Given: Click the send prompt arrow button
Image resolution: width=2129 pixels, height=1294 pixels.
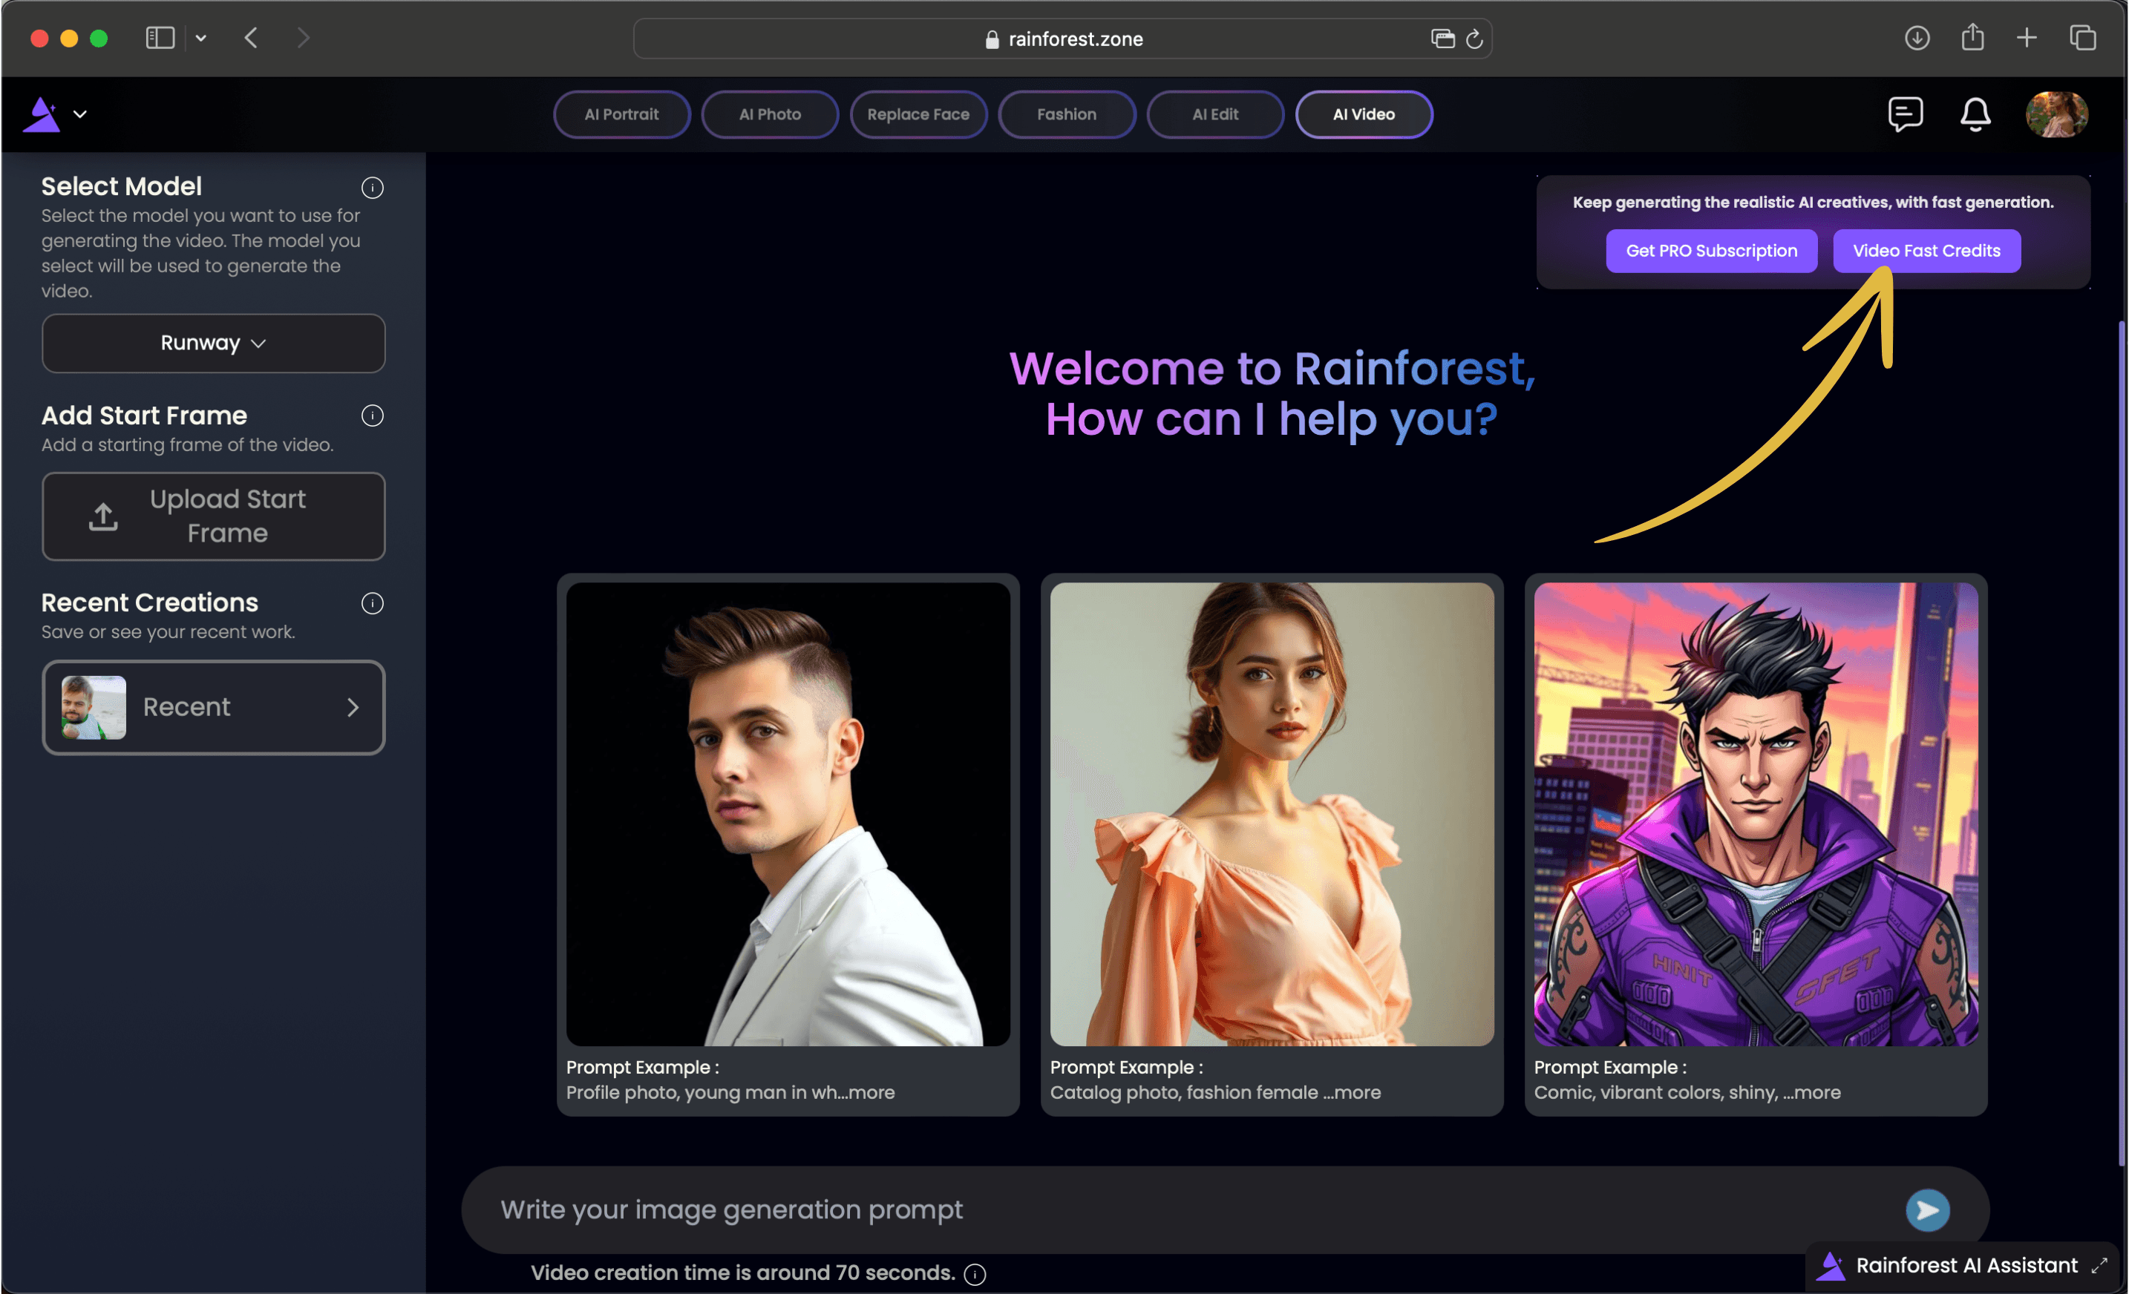Looking at the screenshot, I should [1927, 1209].
